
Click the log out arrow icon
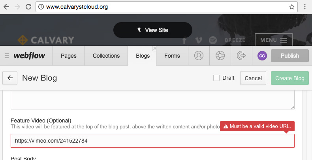click(241, 56)
